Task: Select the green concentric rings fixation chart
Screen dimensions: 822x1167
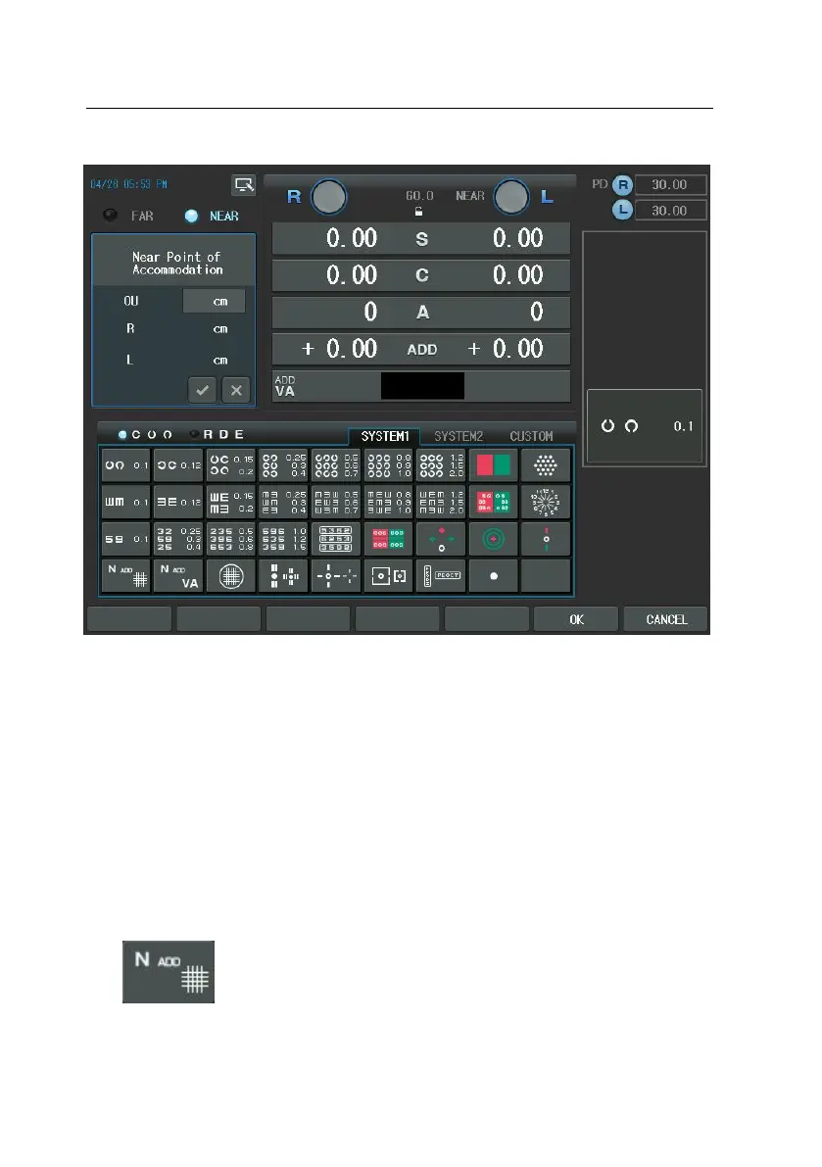Action: (x=493, y=539)
